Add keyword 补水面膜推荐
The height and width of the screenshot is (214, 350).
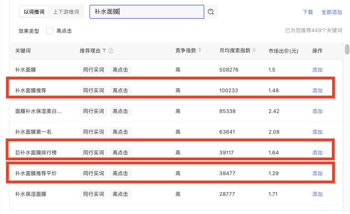tap(317, 90)
